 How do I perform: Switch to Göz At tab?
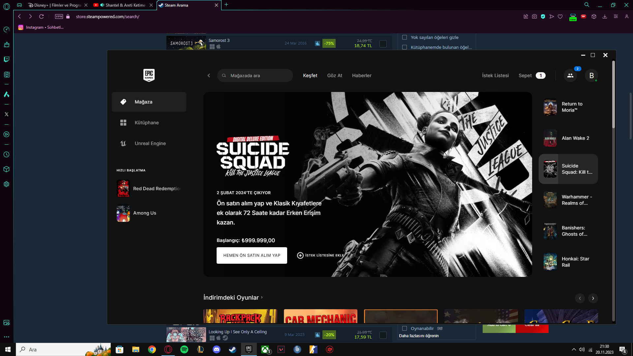(334, 75)
